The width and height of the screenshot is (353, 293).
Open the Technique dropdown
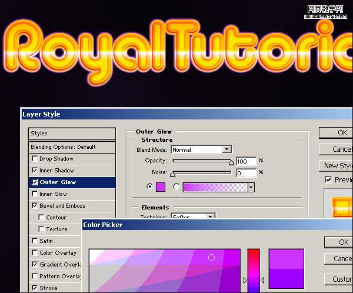pyautogui.click(x=211, y=217)
